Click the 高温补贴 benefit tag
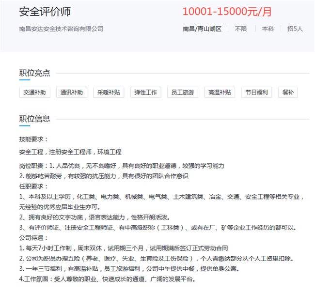This screenshot has height=294, width=315. [x=220, y=92]
